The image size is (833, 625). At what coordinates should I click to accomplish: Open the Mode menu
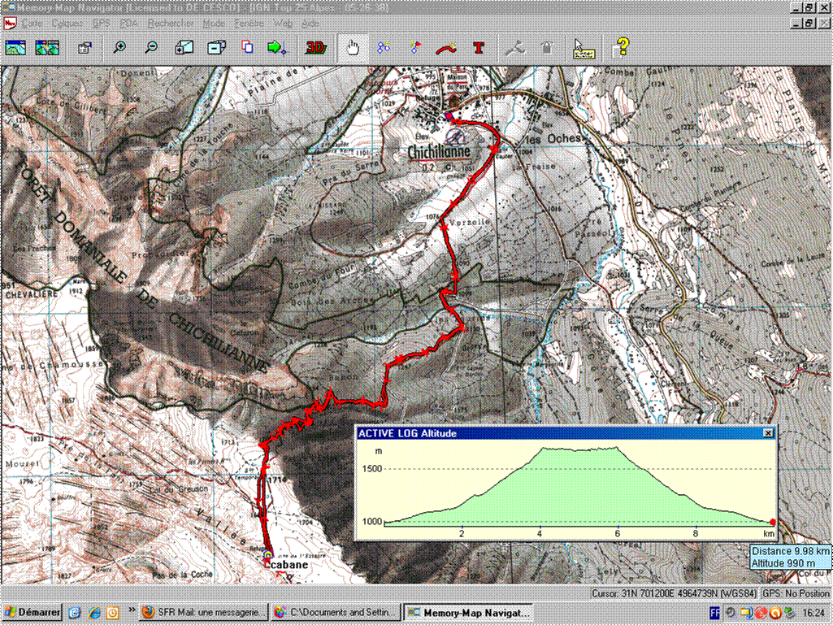214,24
